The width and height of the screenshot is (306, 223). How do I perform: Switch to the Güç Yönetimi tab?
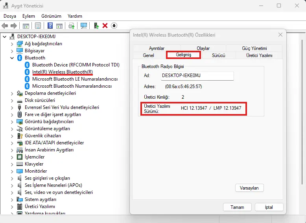(x=254, y=48)
